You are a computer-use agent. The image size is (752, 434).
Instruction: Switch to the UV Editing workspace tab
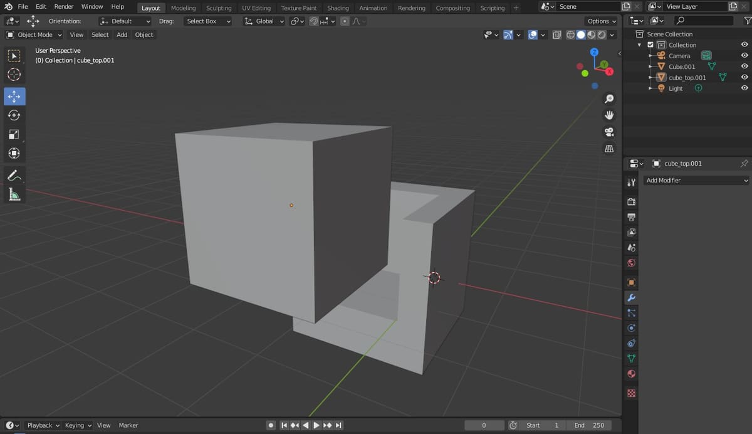point(256,8)
